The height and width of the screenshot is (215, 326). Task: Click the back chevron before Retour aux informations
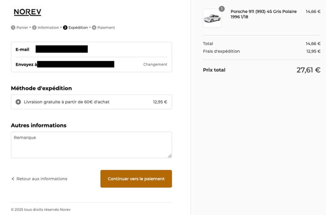[x=13, y=179]
